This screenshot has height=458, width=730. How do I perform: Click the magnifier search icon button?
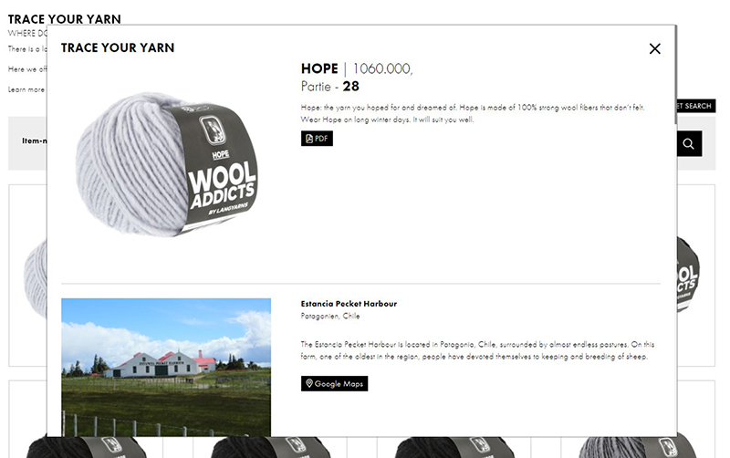pos(689,143)
